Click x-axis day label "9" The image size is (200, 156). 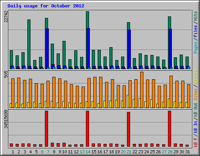pyautogui.click(x=60, y=152)
